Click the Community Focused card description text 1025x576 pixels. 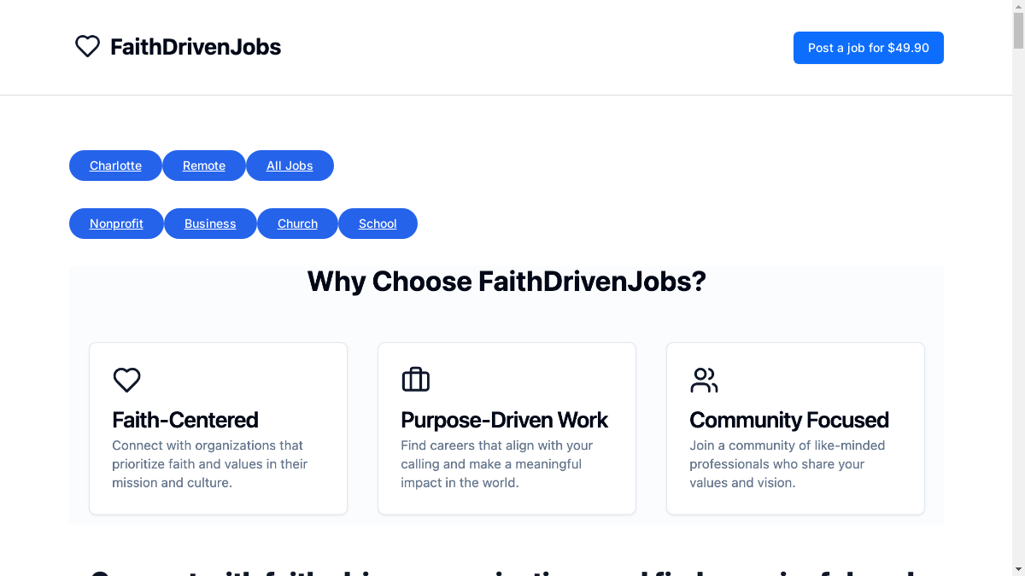[x=787, y=464]
